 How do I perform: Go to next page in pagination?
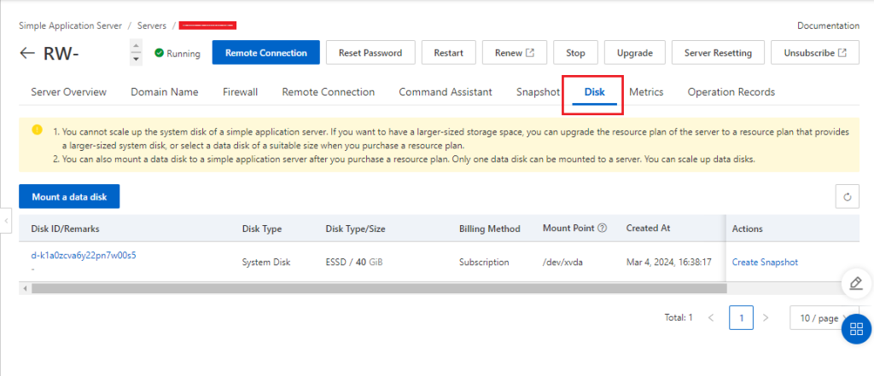coord(766,318)
